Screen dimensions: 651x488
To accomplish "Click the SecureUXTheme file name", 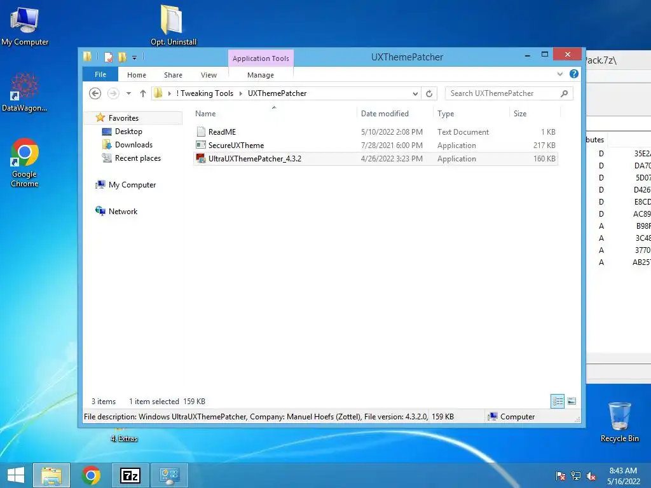I will click(236, 146).
